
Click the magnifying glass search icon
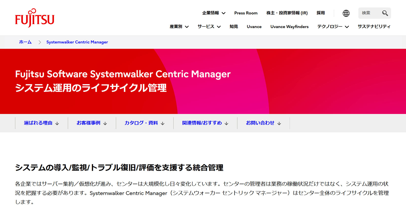point(385,13)
